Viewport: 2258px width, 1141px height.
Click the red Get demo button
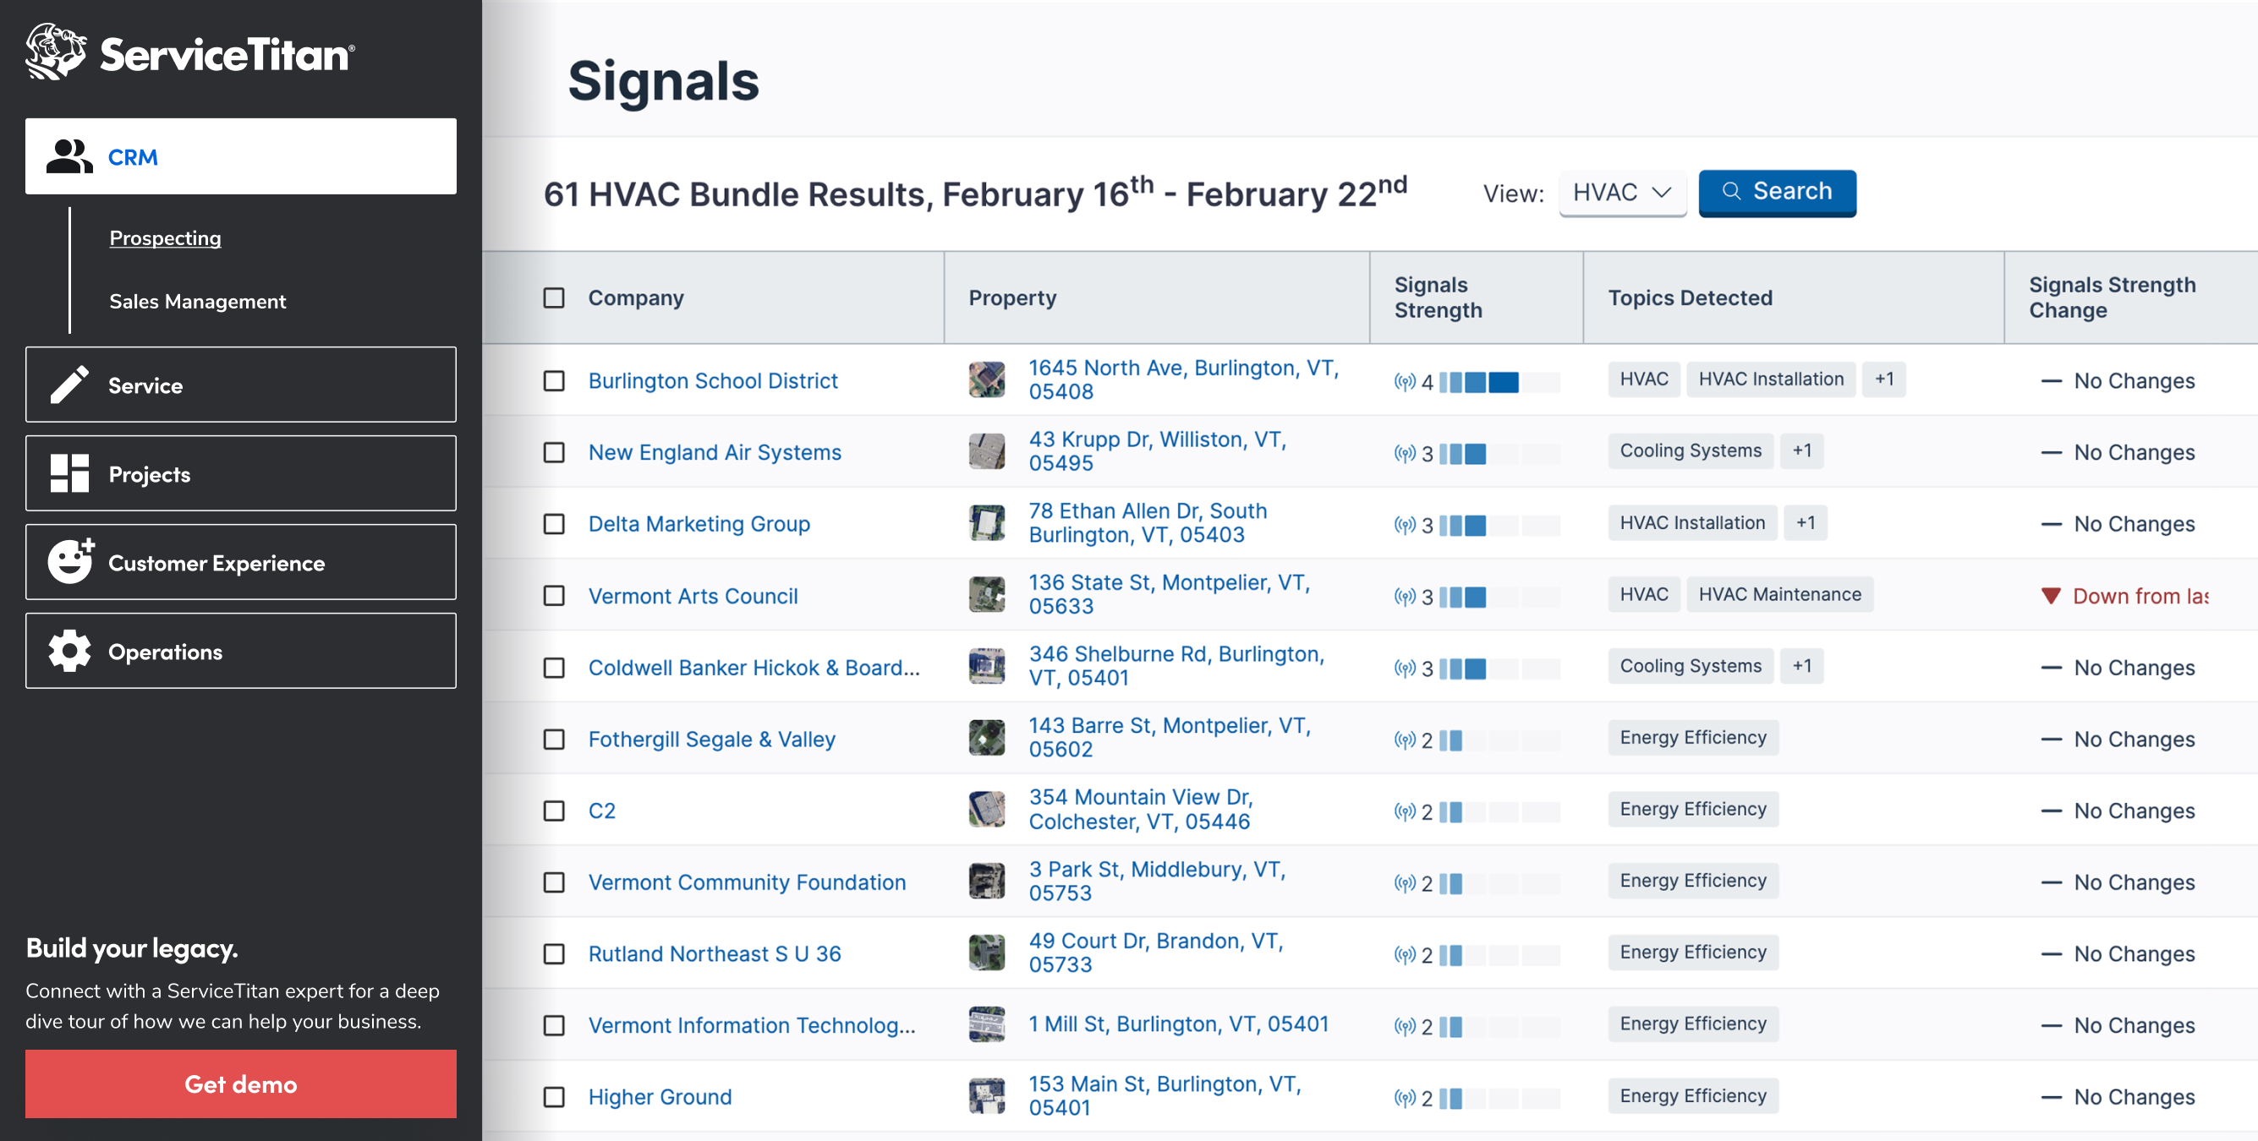pos(240,1084)
